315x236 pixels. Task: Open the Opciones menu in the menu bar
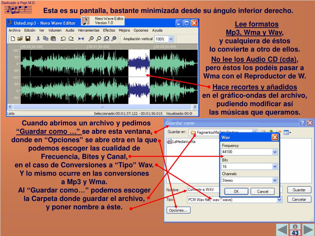(141, 30)
